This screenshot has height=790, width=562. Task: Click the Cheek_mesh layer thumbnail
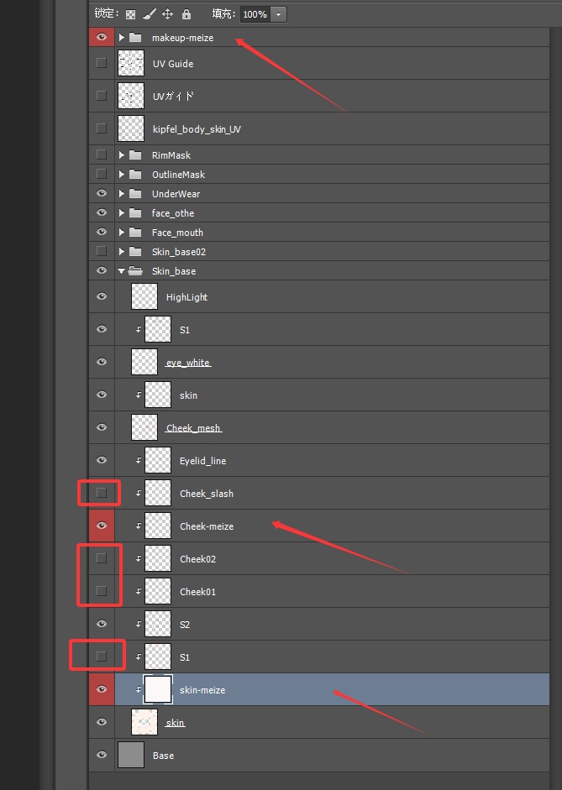[x=144, y=427]
